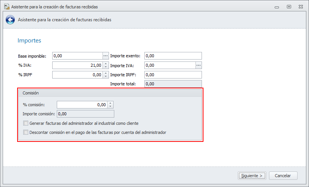The image size is (309, 187).
Task: Click the Importe exento label
Action: point(125,56)
